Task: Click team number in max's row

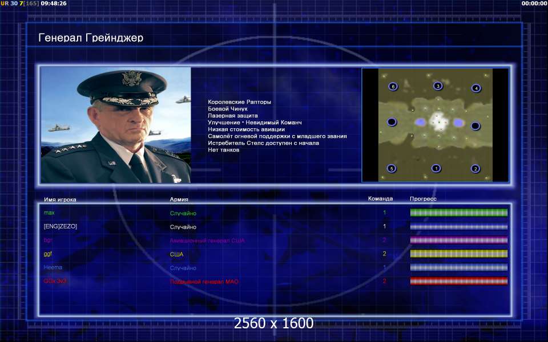Action: pyautogui.click(x=384, y=213)
